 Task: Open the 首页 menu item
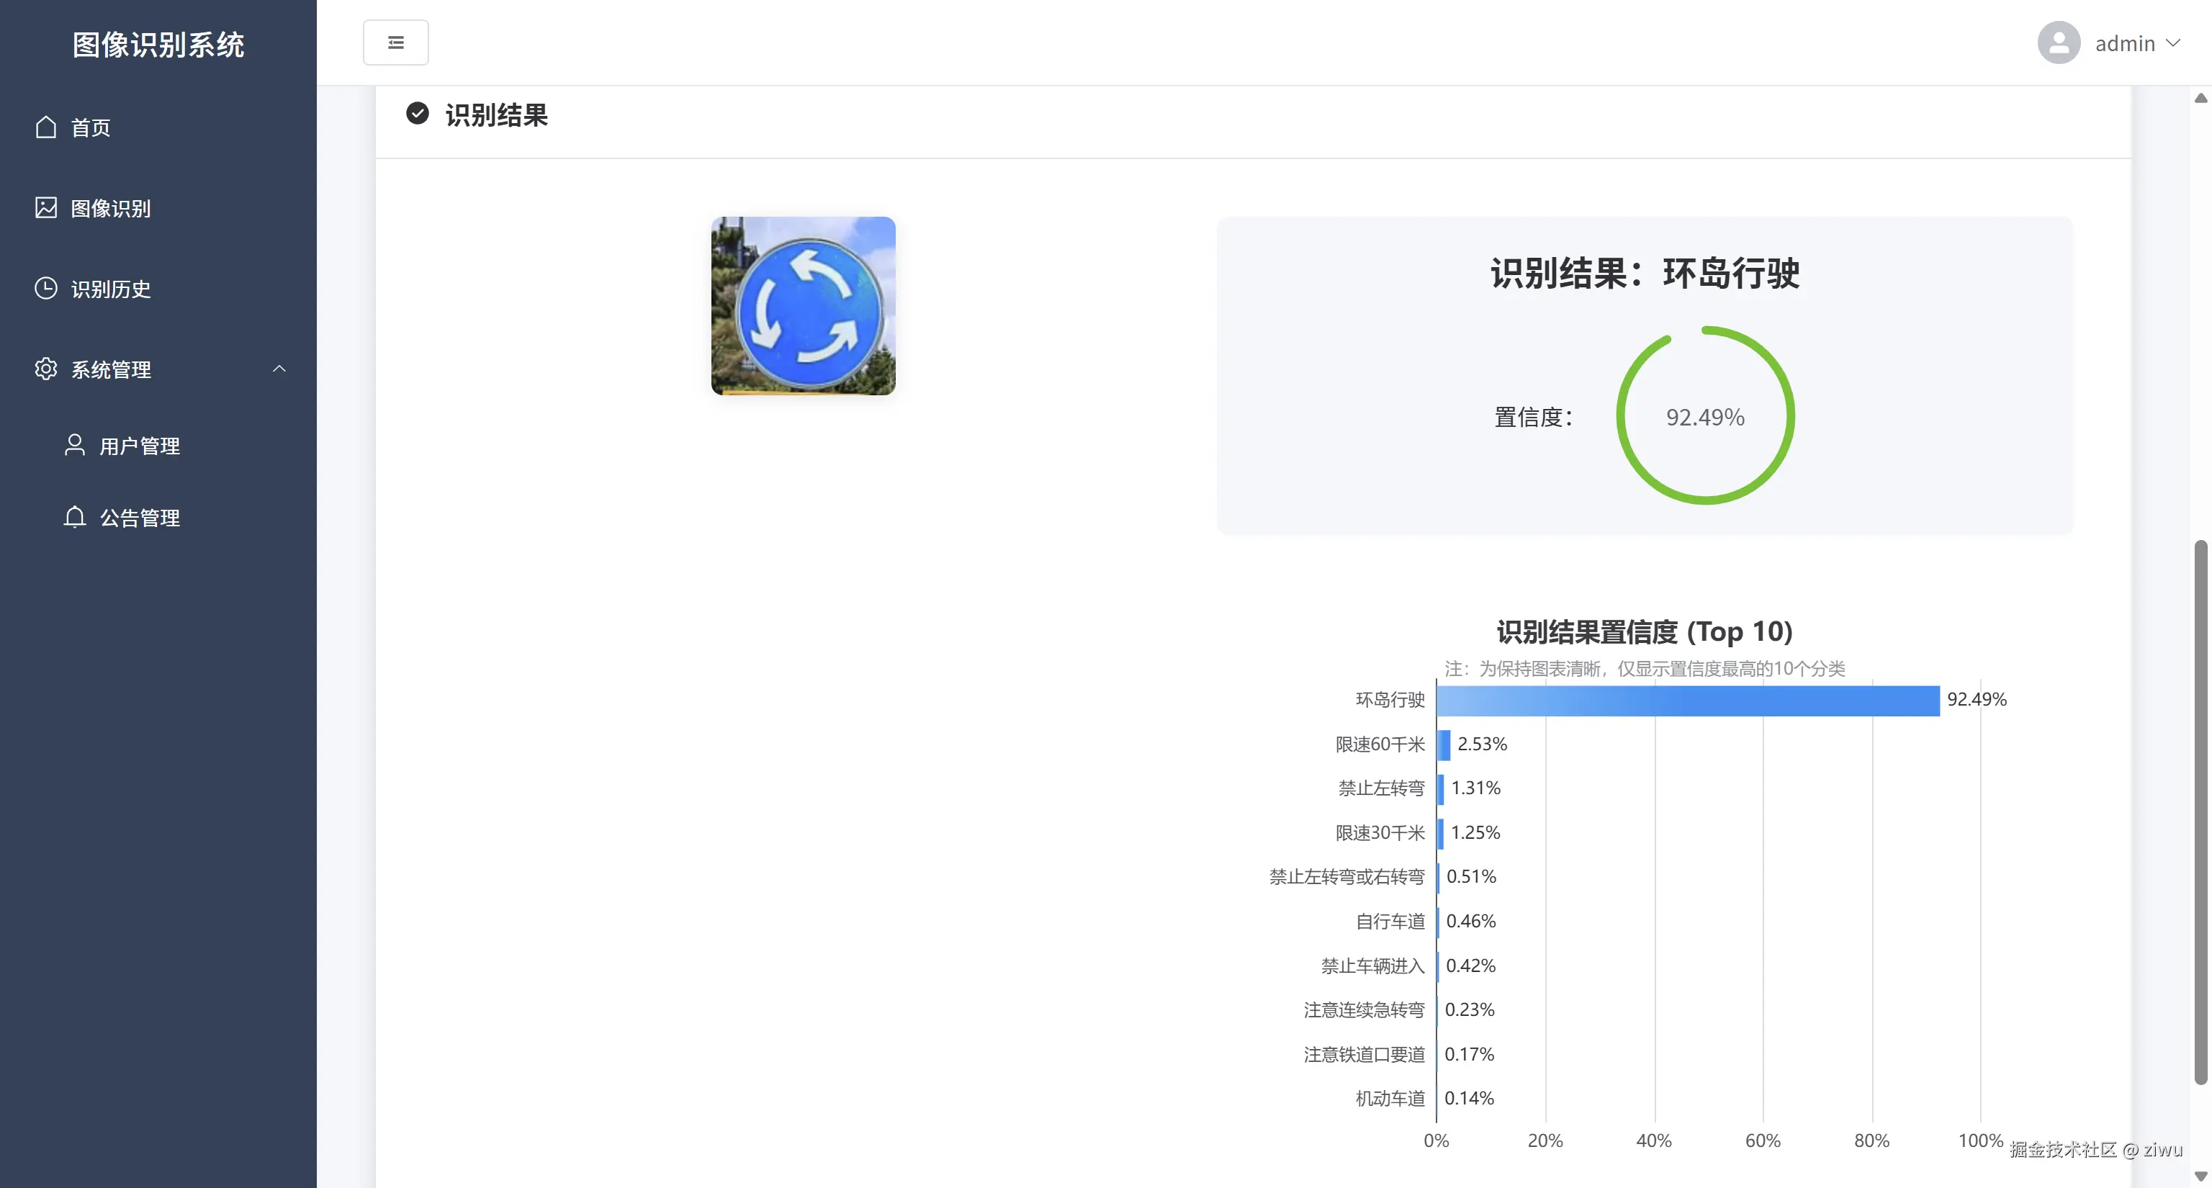click(90, 127)
